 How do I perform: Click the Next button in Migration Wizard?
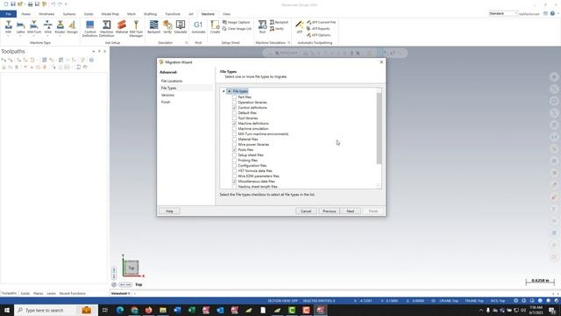pos(351,211)
